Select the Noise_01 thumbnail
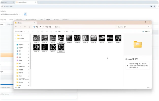Screen dimensions: 159x101 37,38
